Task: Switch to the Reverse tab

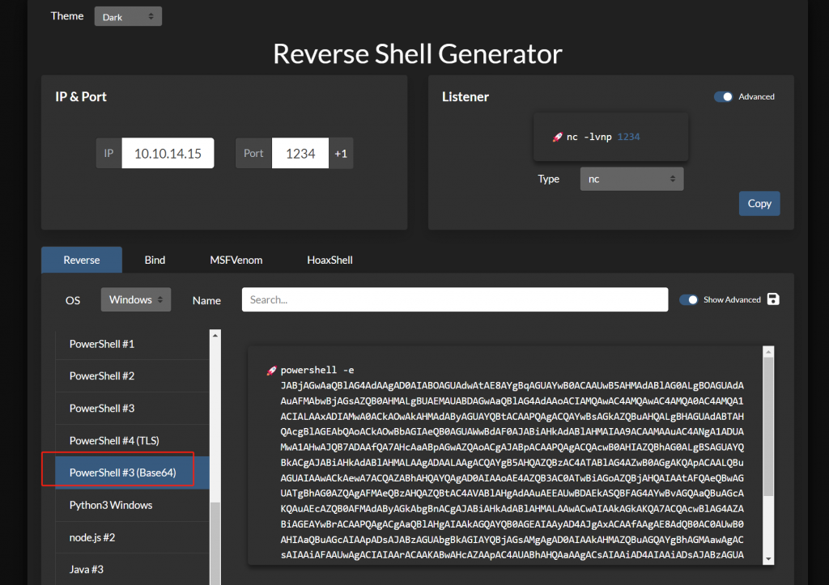Action: 82,260
